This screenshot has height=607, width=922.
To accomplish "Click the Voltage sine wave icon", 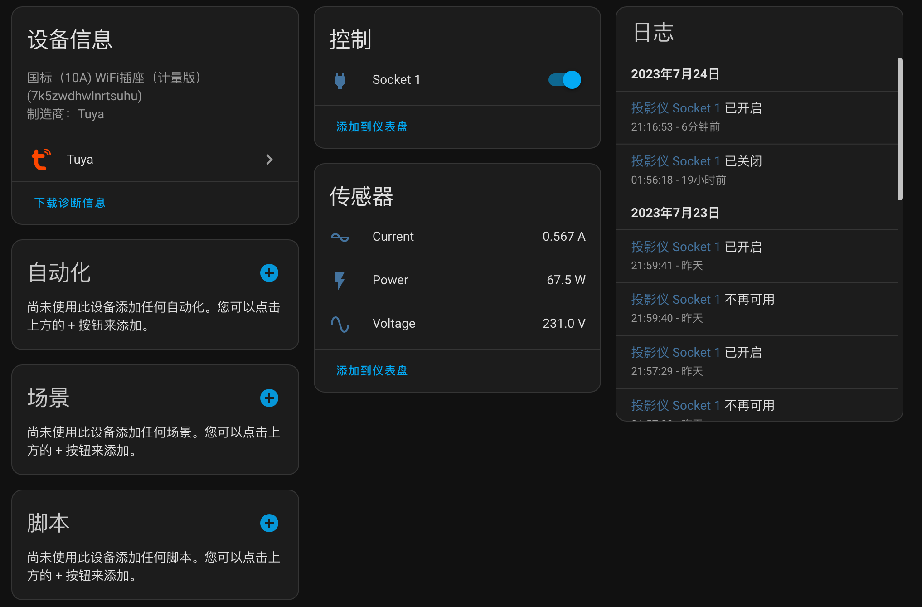I will tap(340, 324).
